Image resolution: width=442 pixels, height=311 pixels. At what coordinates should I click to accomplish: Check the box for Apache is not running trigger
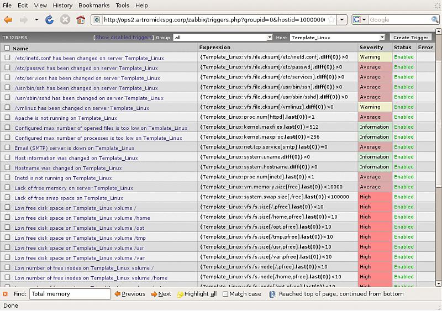(7, 118)
